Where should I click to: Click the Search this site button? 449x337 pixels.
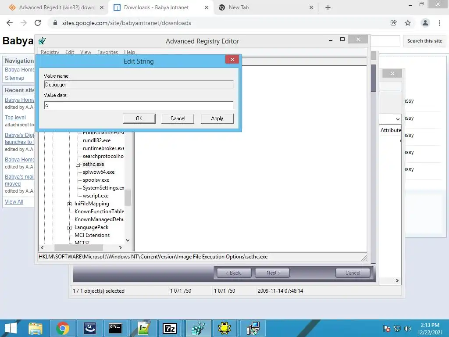pos(424,41)
